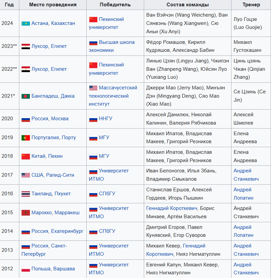Viewport: 271px width, 278px height.
Task: Open Андрей Лопатин link in 2016 row
Action: coord(243,194)
